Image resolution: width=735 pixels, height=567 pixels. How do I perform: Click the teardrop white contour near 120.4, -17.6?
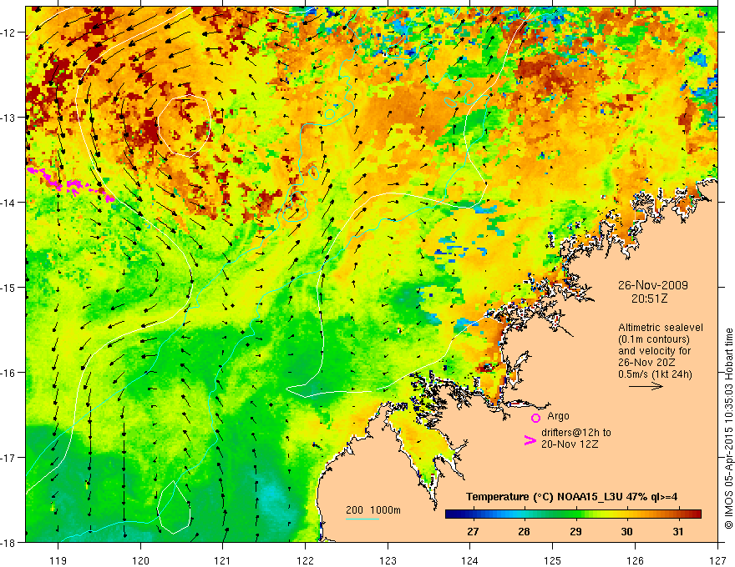[x=174, y=507]
